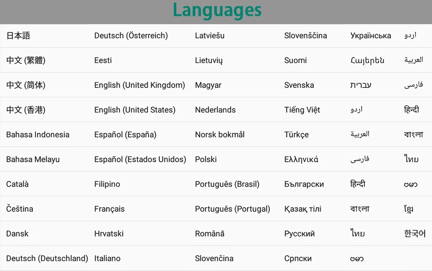This screenshot has width=432, height=271.
Task: Pick Қазақ тілі language
Action: [303, 209]
